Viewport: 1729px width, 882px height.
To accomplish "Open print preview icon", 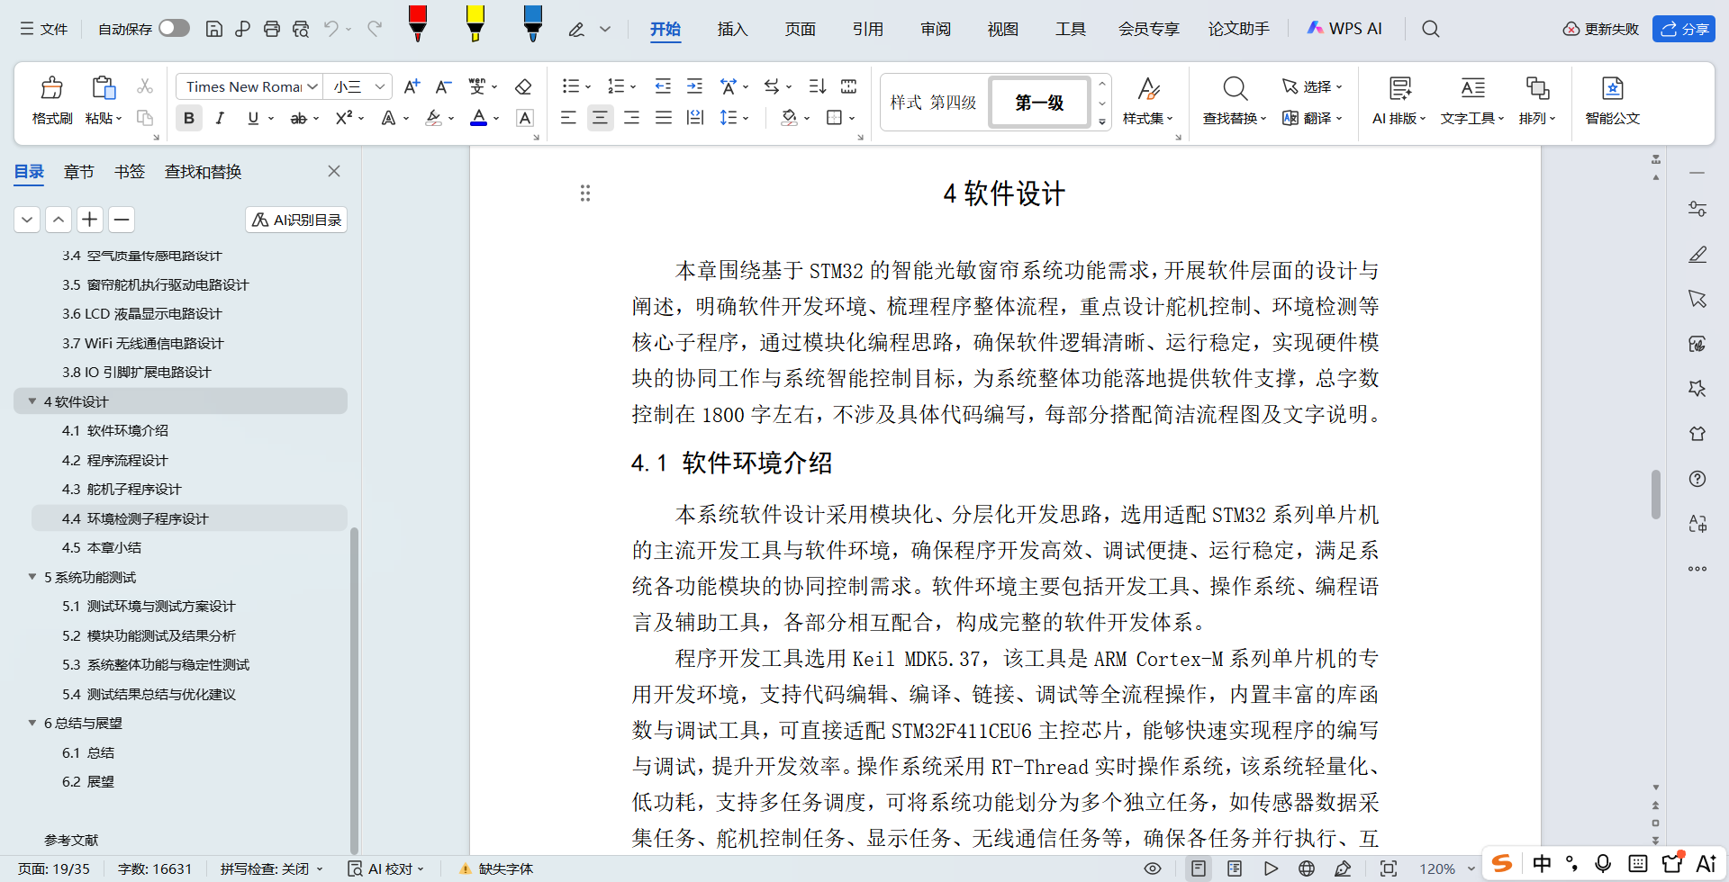I will [301, 29].
